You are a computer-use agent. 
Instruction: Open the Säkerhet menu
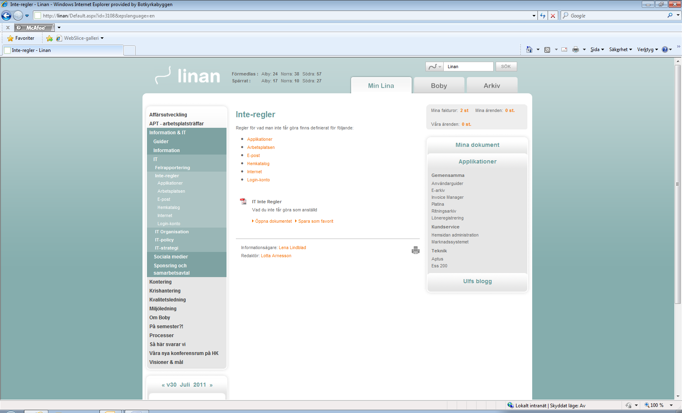click(621, 49)
